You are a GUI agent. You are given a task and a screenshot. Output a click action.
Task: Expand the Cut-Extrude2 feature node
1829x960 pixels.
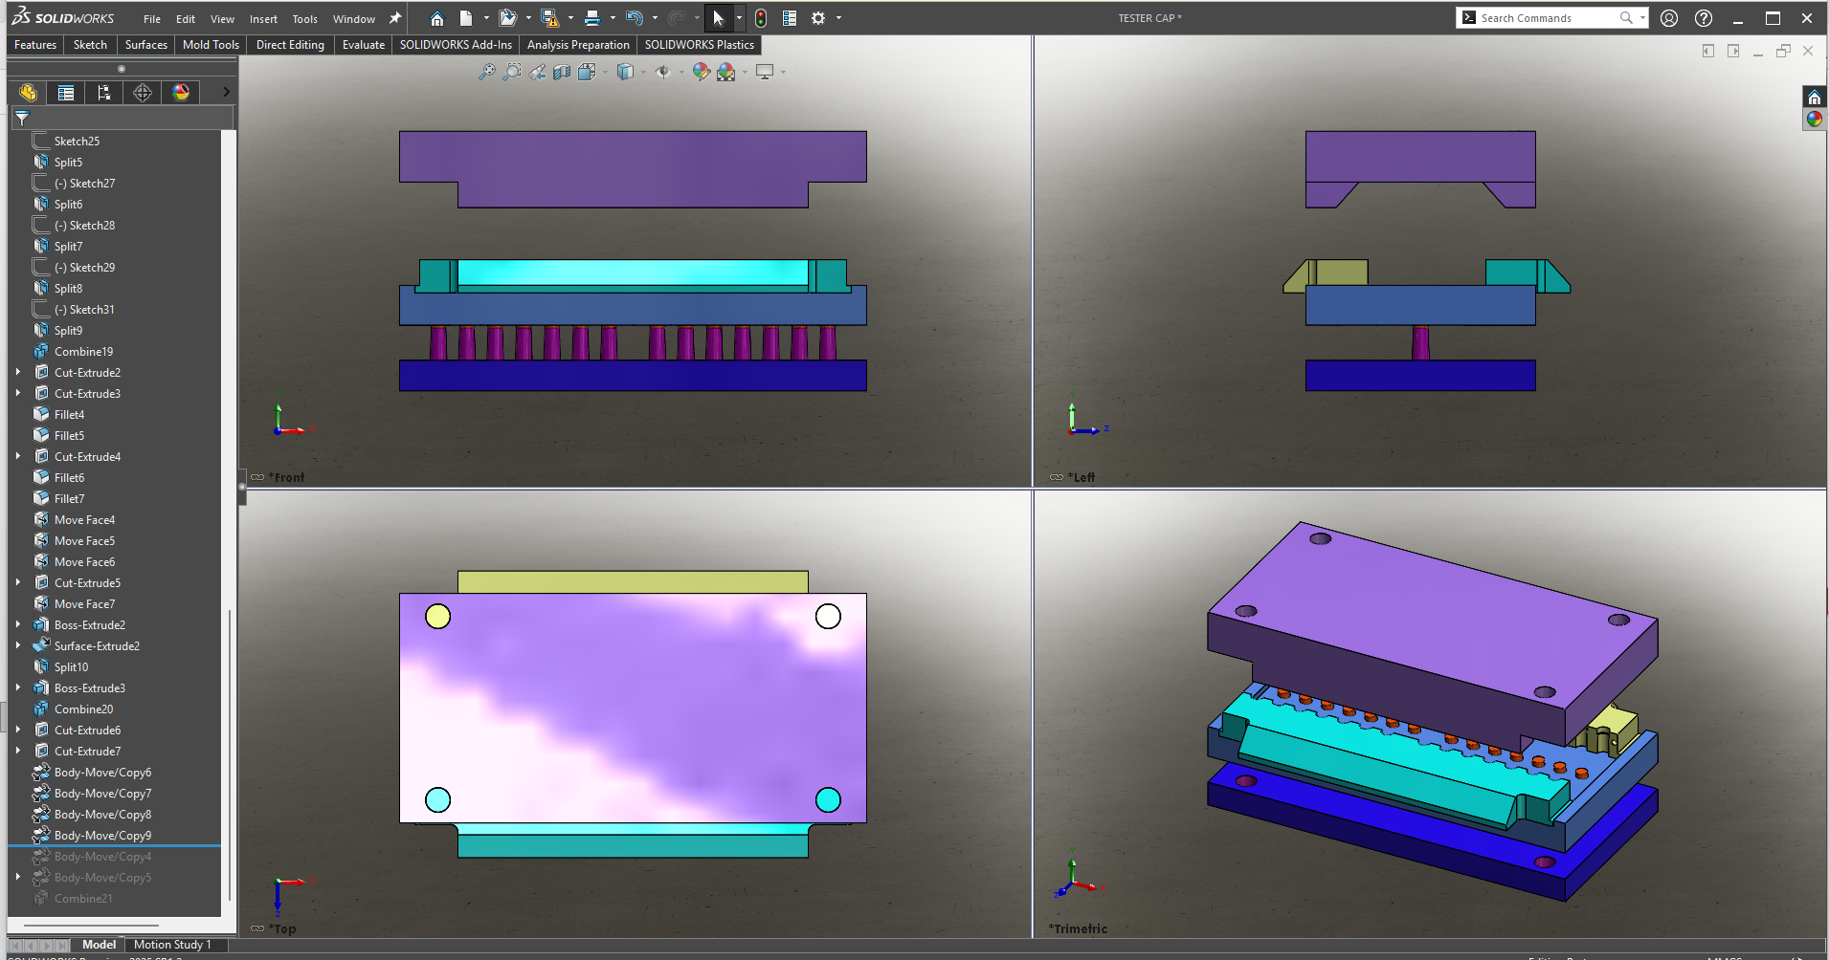click(18, 372)
